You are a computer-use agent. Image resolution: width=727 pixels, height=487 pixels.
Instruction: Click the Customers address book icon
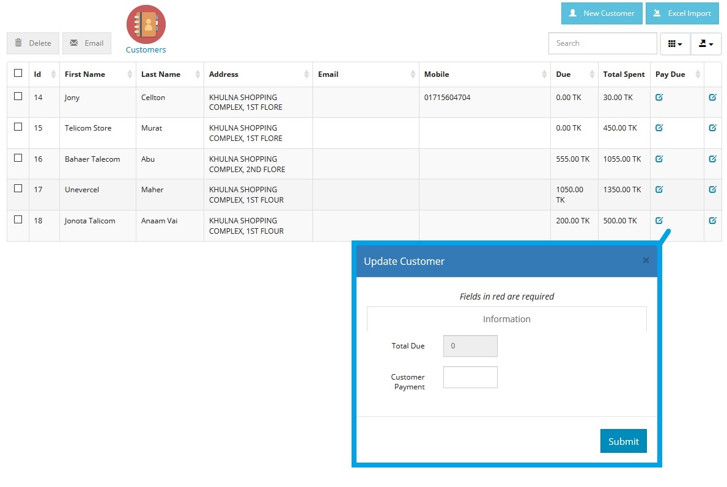tap(146, 23)
